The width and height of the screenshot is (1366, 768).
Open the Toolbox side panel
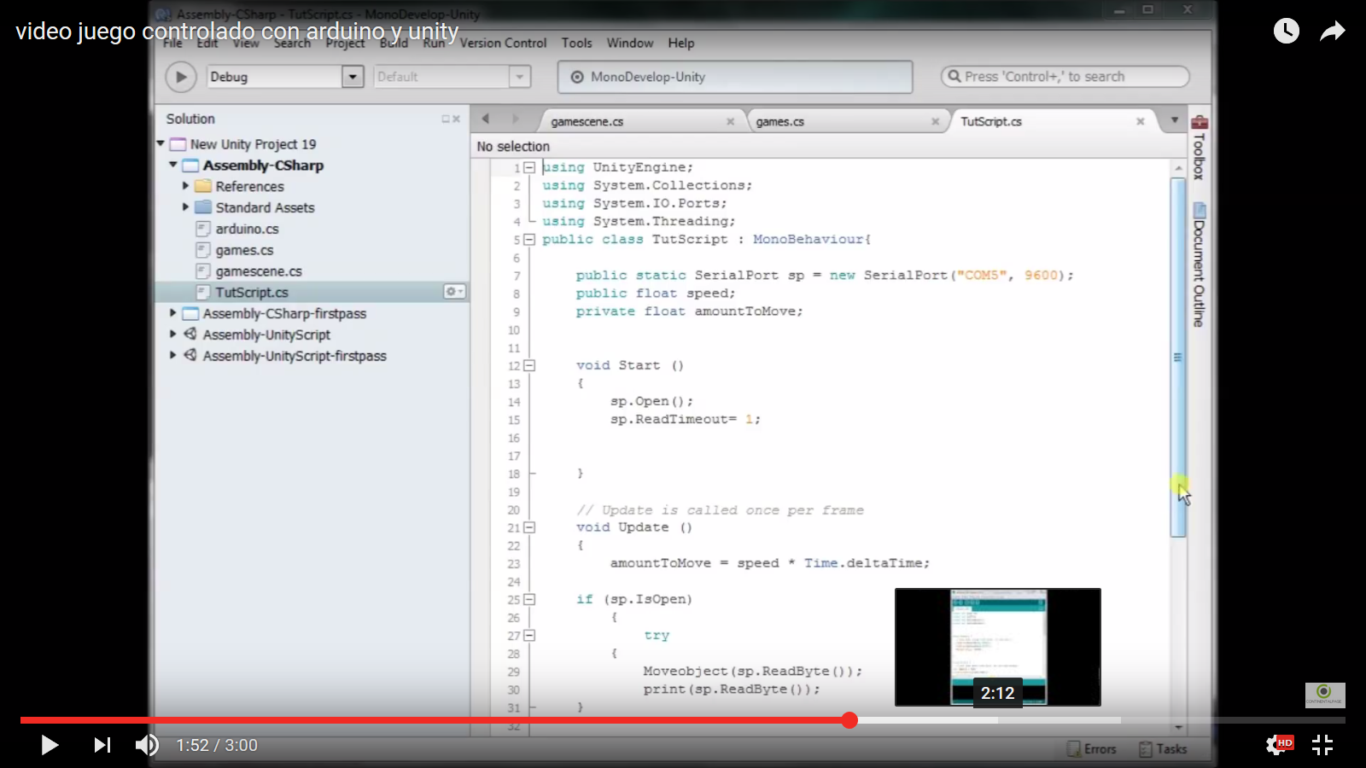pos(1199,148)
